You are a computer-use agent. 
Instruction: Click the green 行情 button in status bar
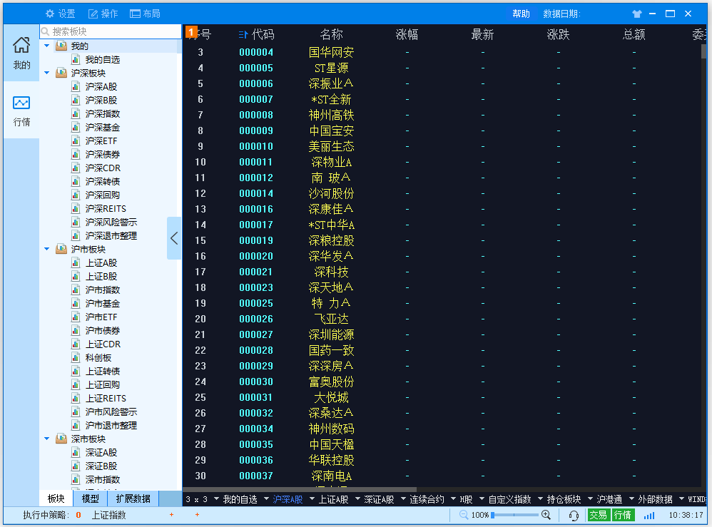point(623,515)
